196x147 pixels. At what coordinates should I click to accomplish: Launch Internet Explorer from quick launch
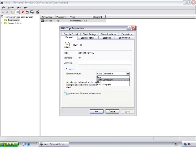(x=29, y=144)
